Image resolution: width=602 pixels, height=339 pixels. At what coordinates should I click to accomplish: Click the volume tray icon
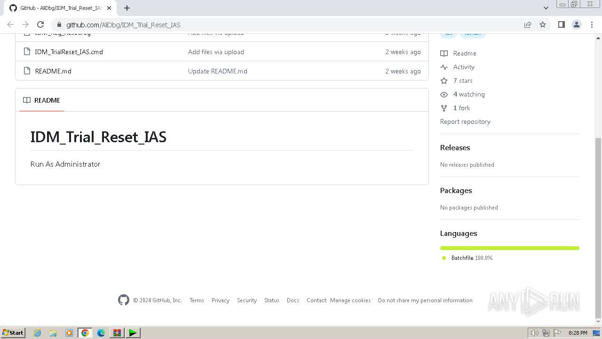pyautogui.click(x=535, y=333)
